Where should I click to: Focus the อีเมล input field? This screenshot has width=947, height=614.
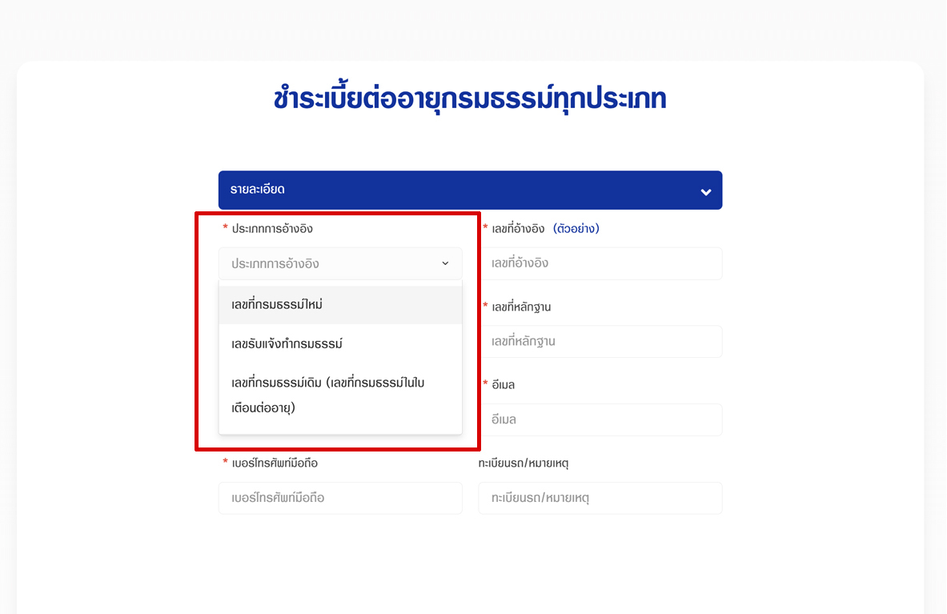click(600, 420)
